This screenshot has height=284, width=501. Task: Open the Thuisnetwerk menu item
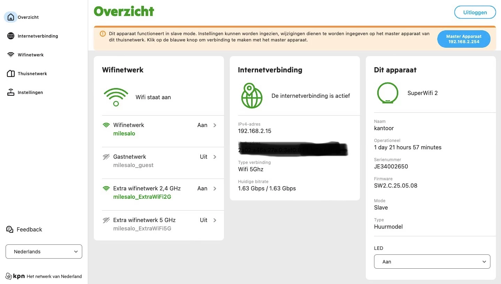tap(32, 73)
